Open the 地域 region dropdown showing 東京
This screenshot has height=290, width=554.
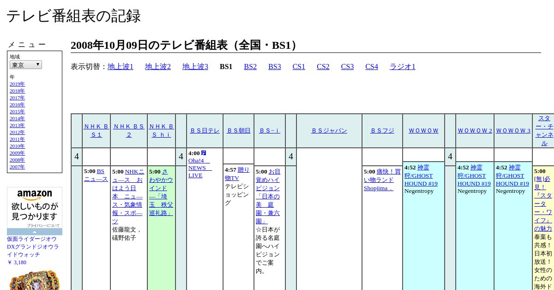click(26, 65)
